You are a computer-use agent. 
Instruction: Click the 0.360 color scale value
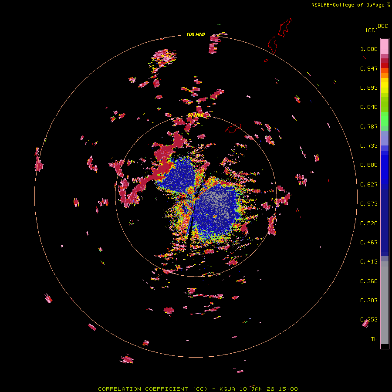pos(369,281)
